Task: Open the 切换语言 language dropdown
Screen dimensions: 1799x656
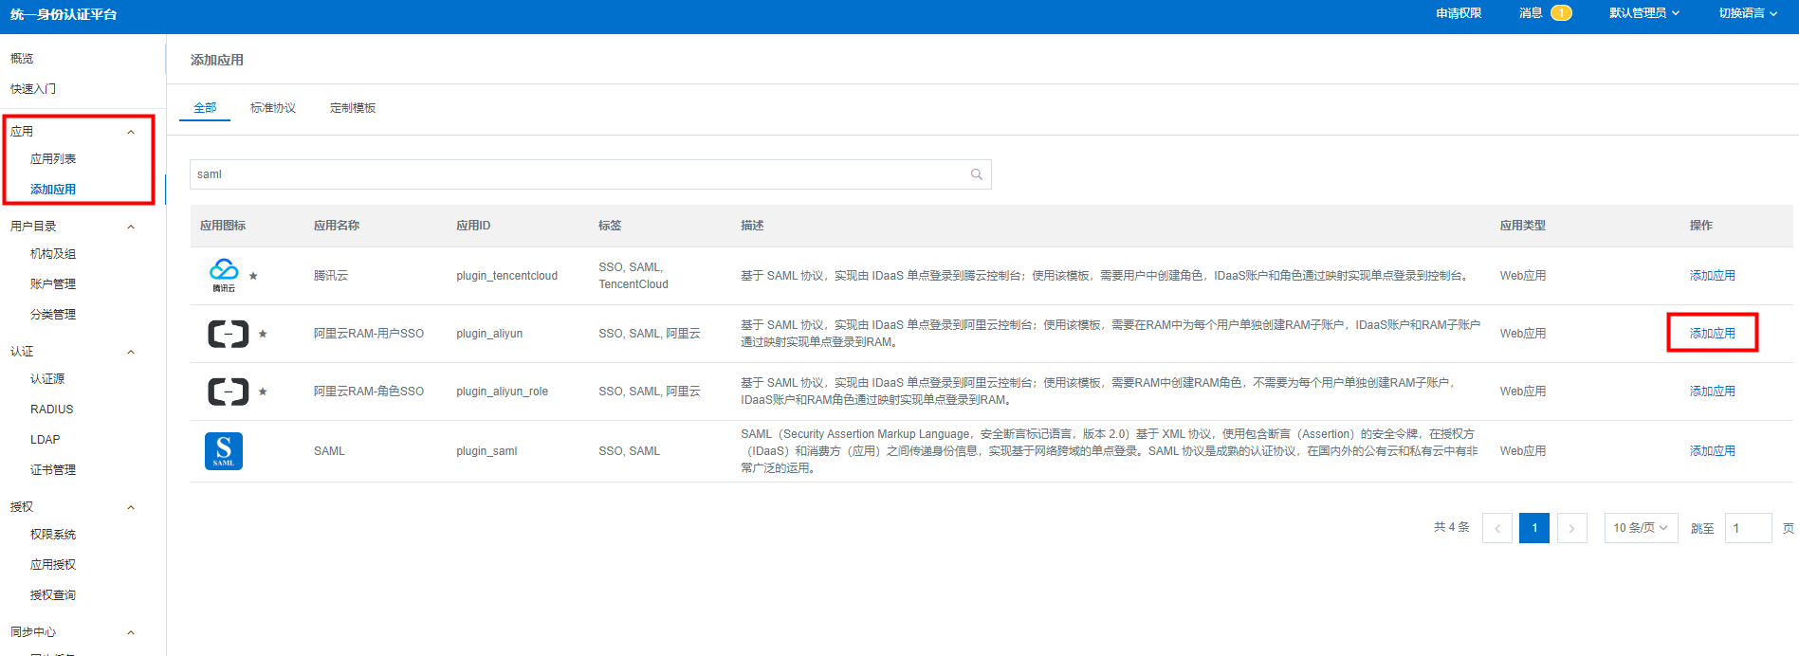Action: coord(1748,13)
